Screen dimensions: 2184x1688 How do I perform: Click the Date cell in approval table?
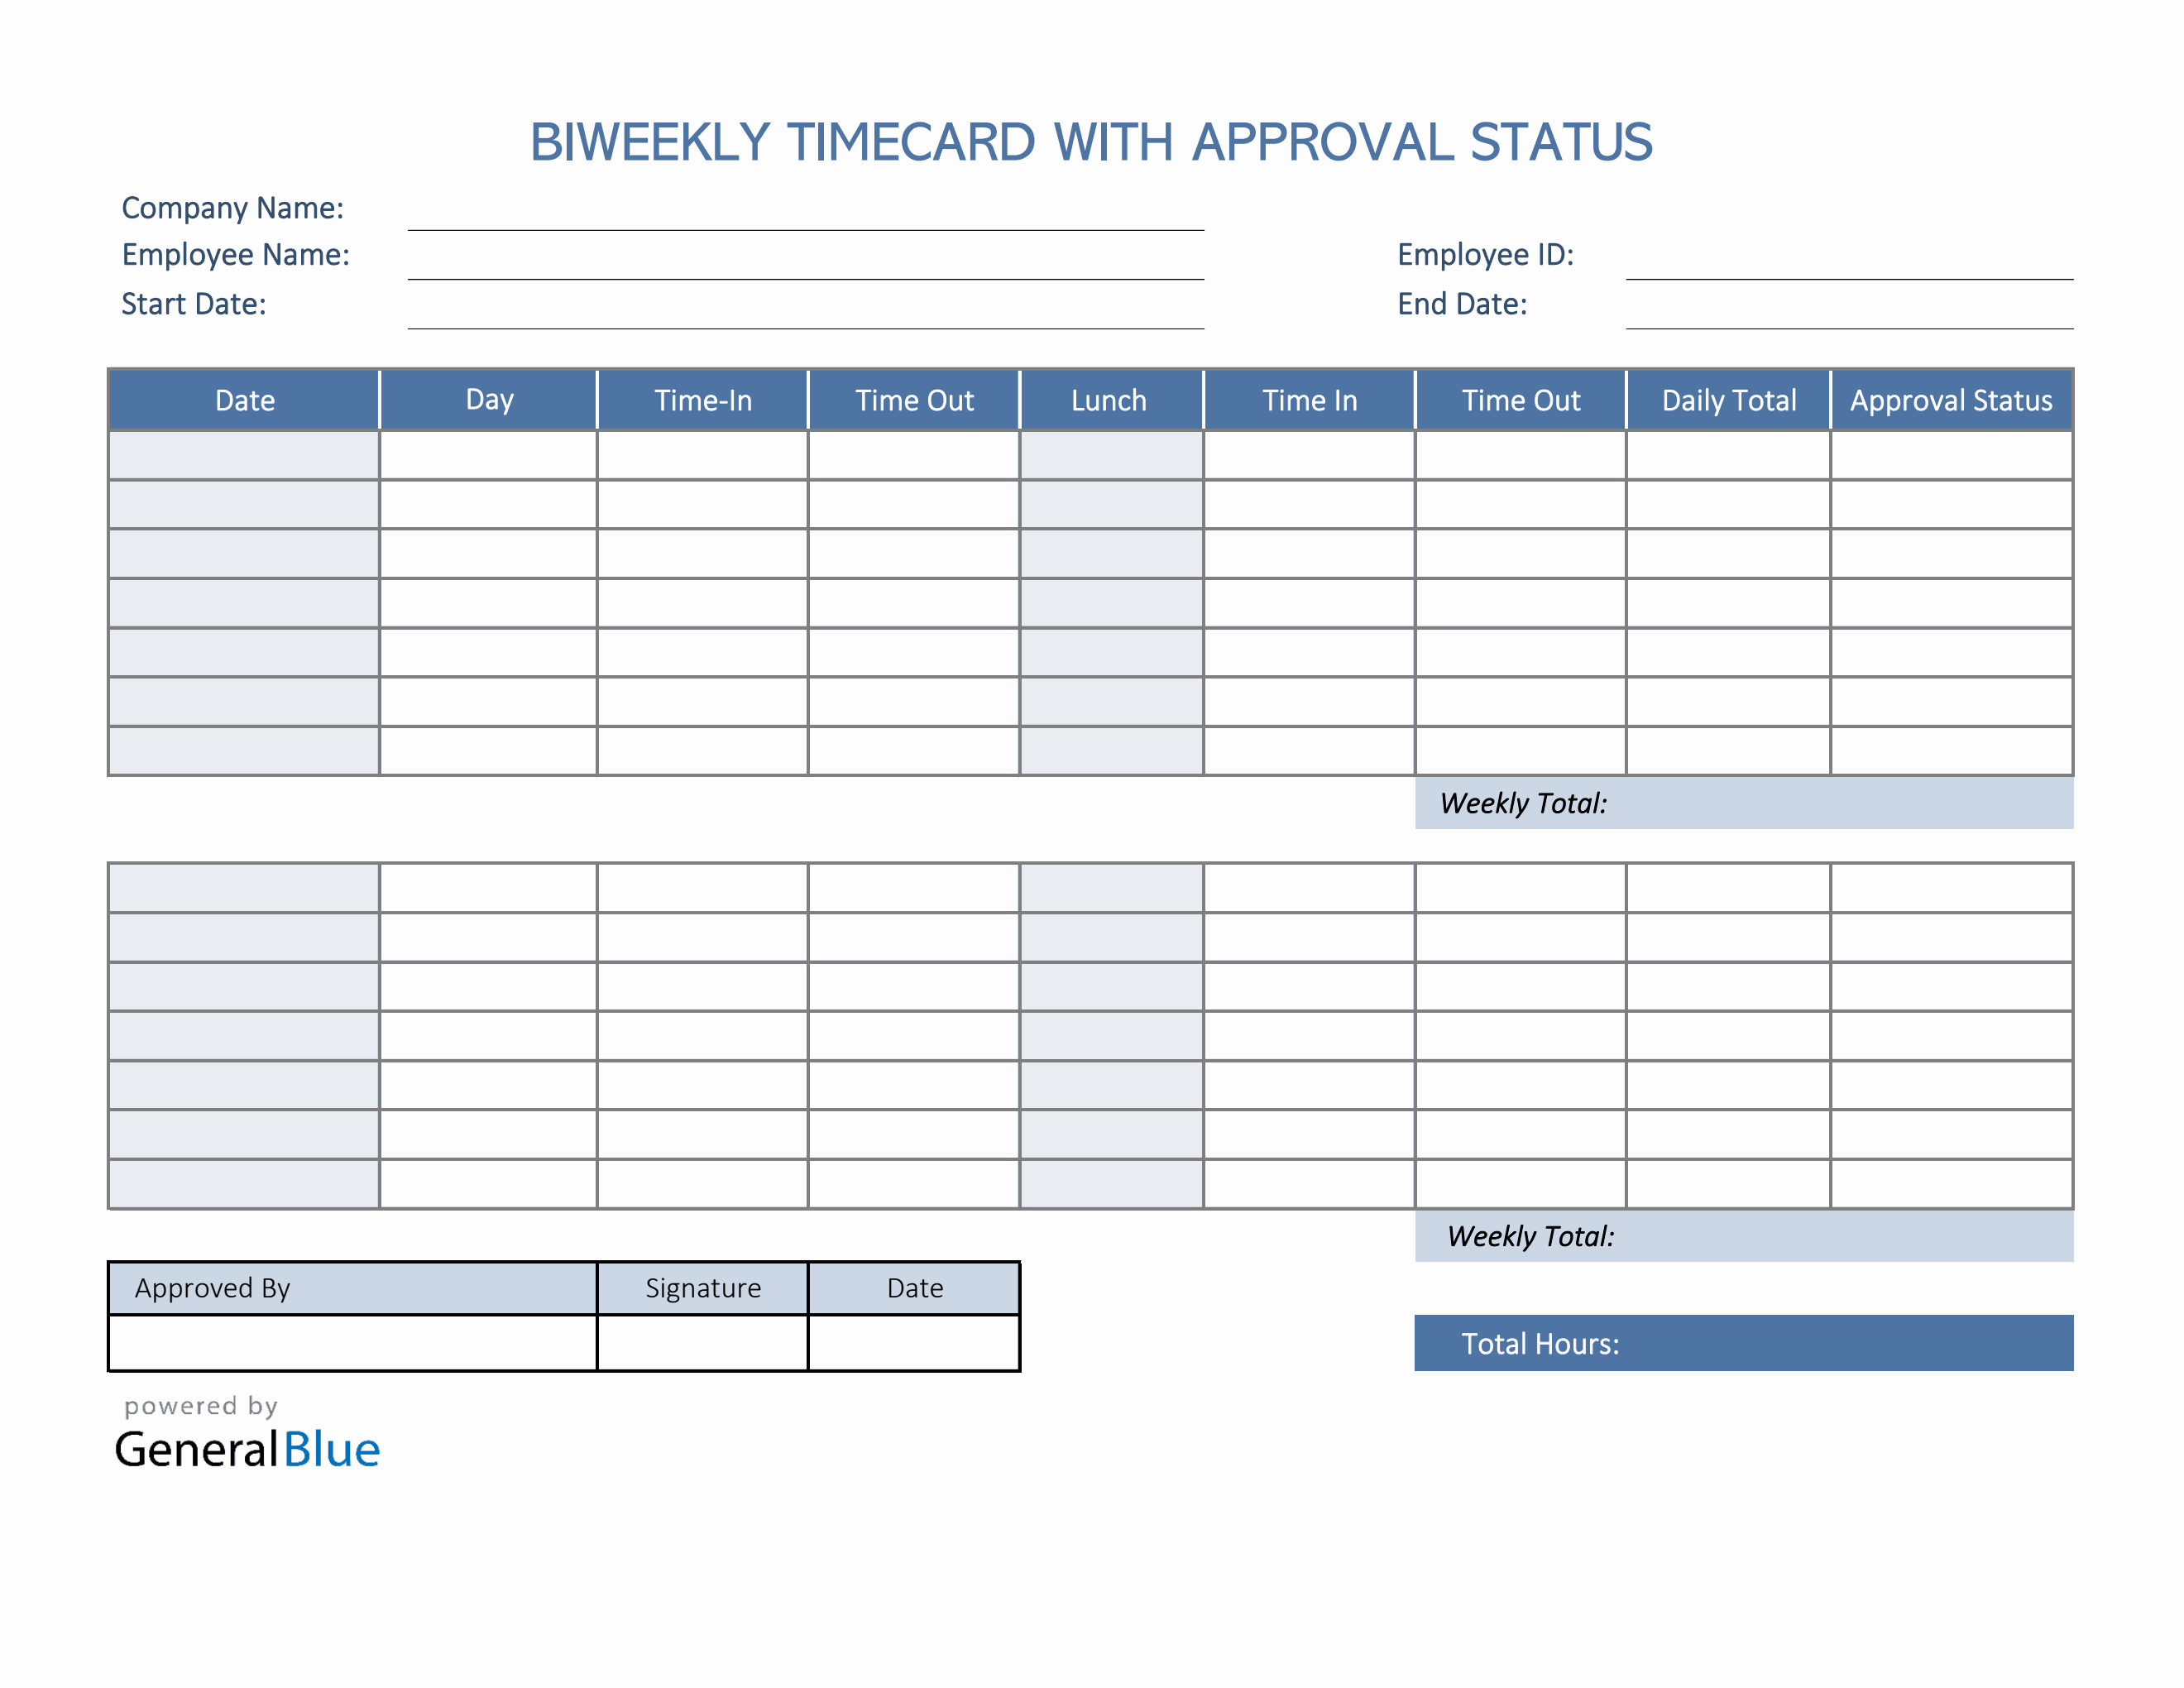[x=914, y=1288]
